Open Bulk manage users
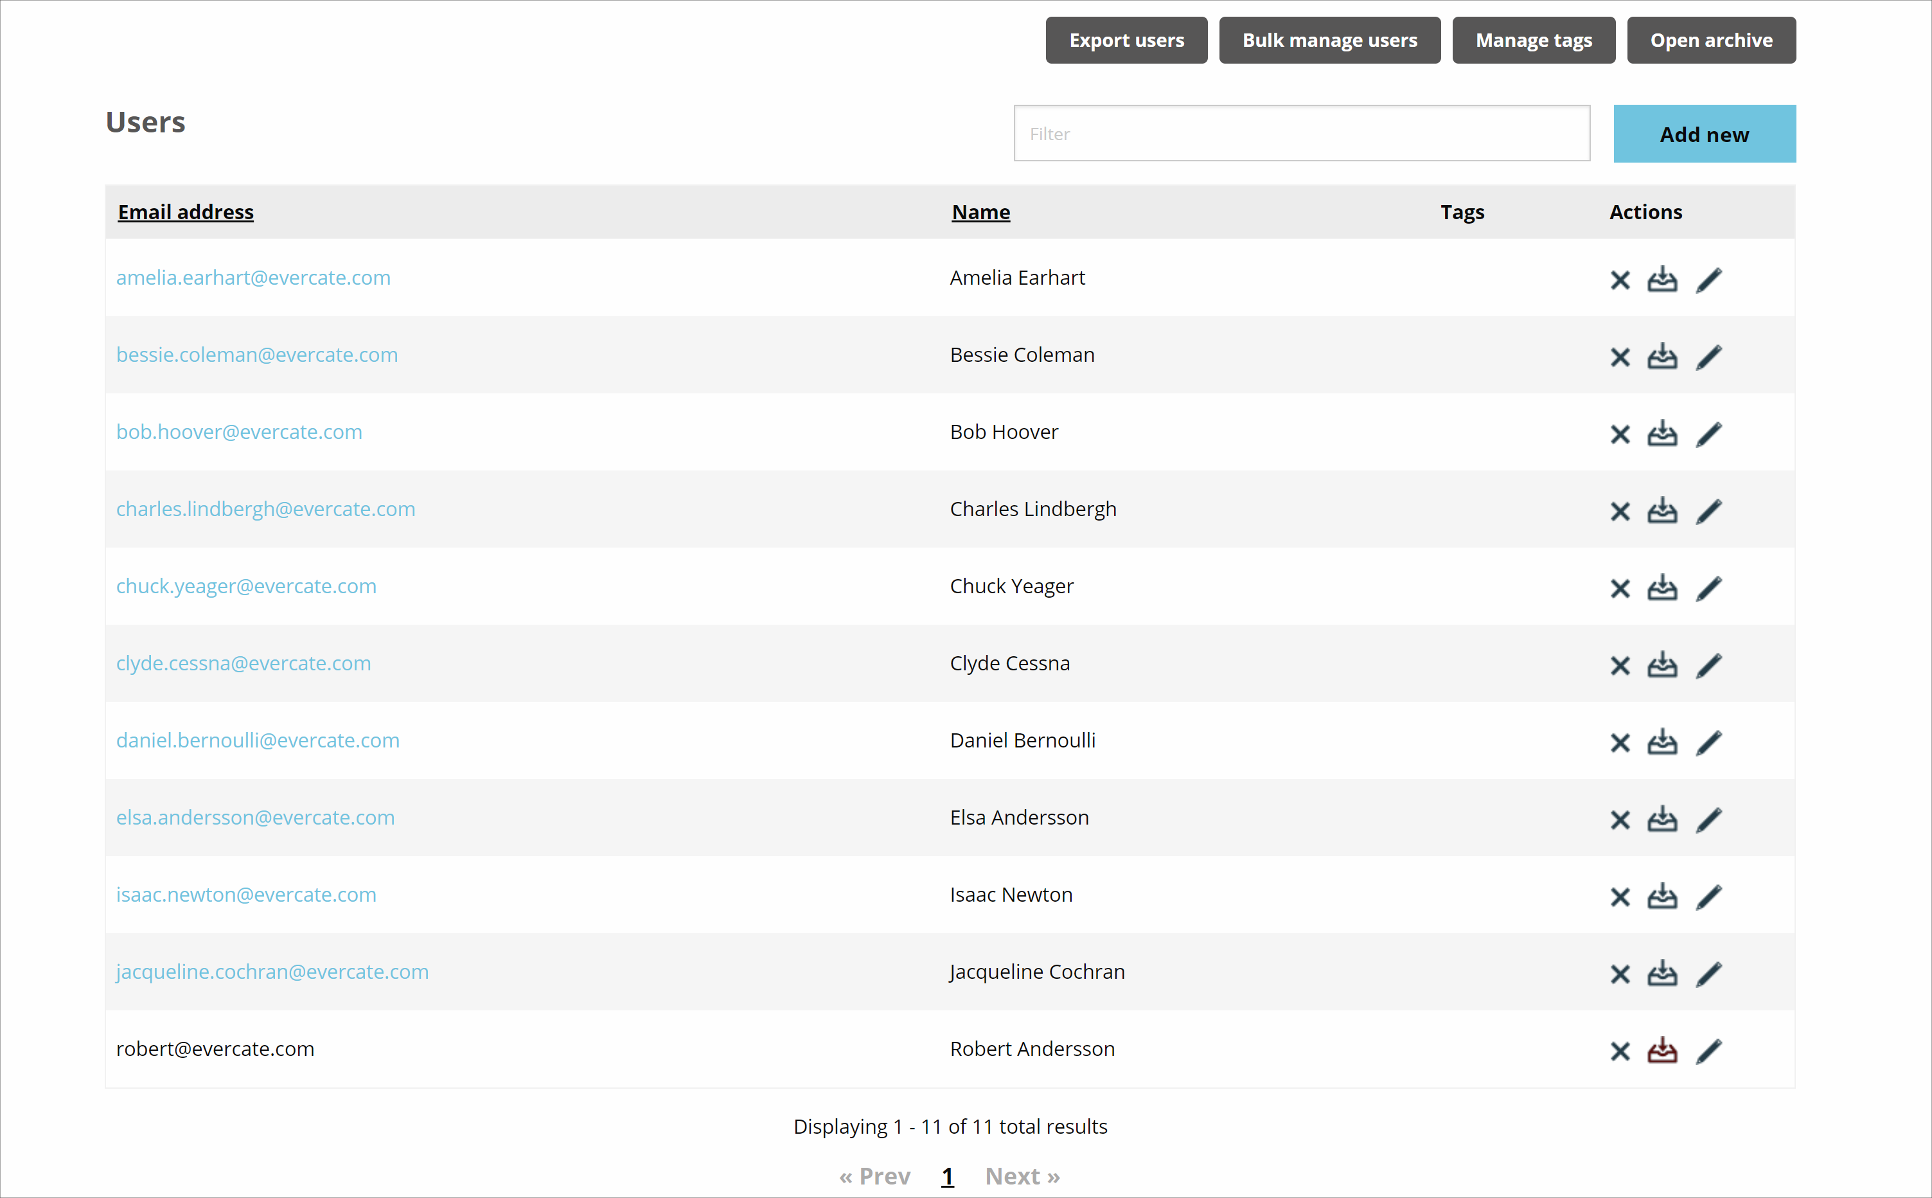 pyautogui.click(x=1329, y=40)
